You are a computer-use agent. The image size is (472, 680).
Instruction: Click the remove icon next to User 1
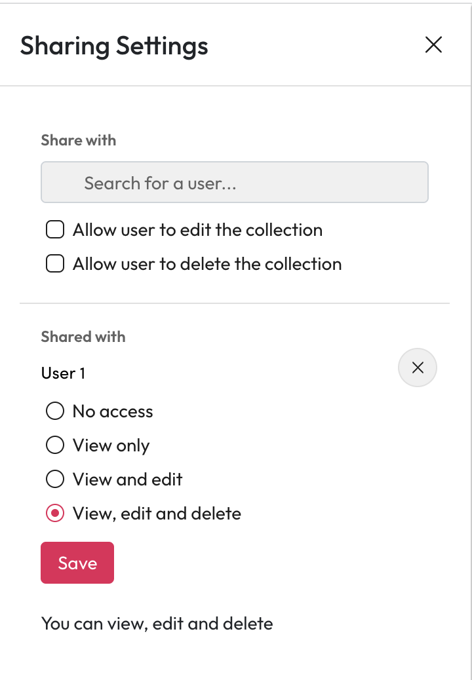coord(418,368)
